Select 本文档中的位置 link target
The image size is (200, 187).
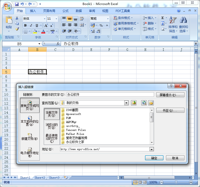pos(29,121)
